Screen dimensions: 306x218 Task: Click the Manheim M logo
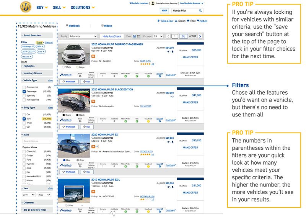[x=26, y=7]
